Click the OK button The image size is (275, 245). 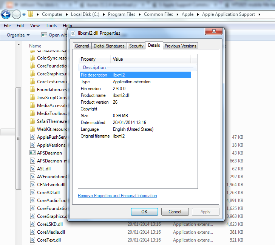[144, 212]
